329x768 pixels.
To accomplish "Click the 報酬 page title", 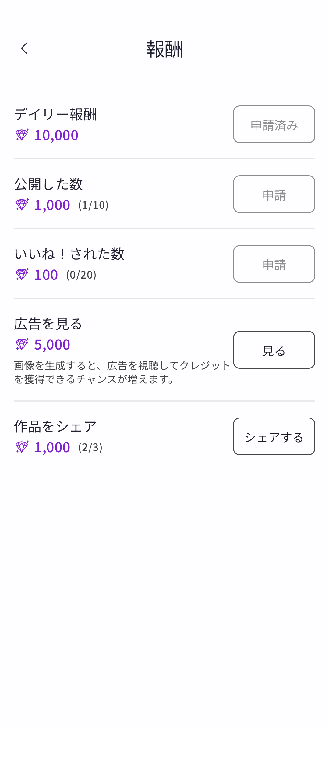I will (x=164, y=49).
